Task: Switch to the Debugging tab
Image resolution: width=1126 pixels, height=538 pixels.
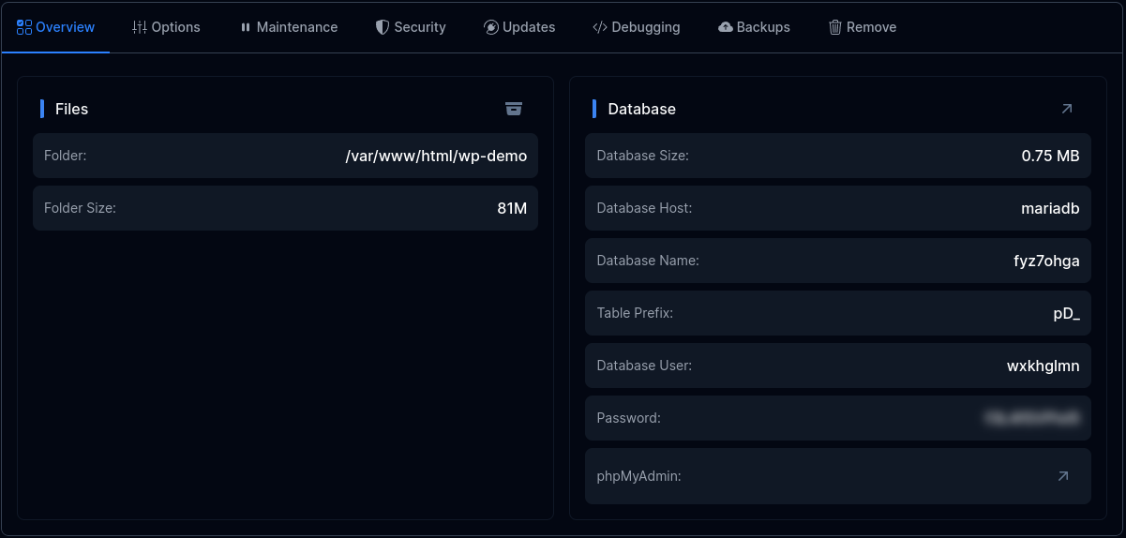Action: (637, 27)
